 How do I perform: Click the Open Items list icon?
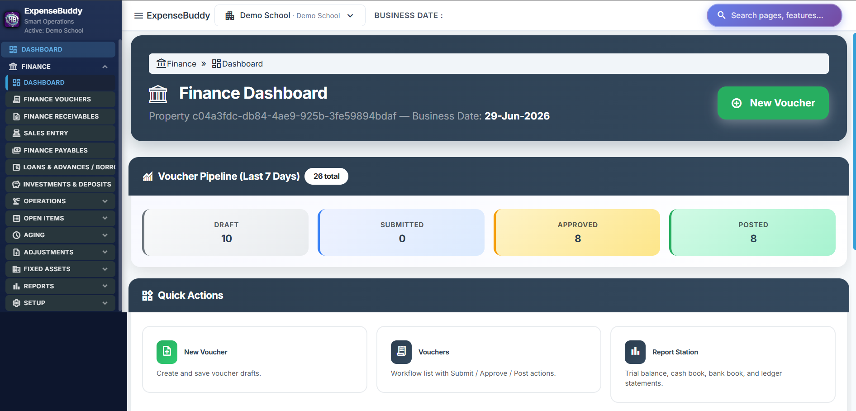[17, 218]
